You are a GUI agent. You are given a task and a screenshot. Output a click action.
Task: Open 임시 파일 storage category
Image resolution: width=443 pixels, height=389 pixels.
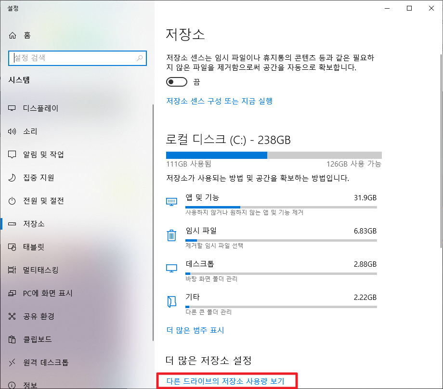201,231
